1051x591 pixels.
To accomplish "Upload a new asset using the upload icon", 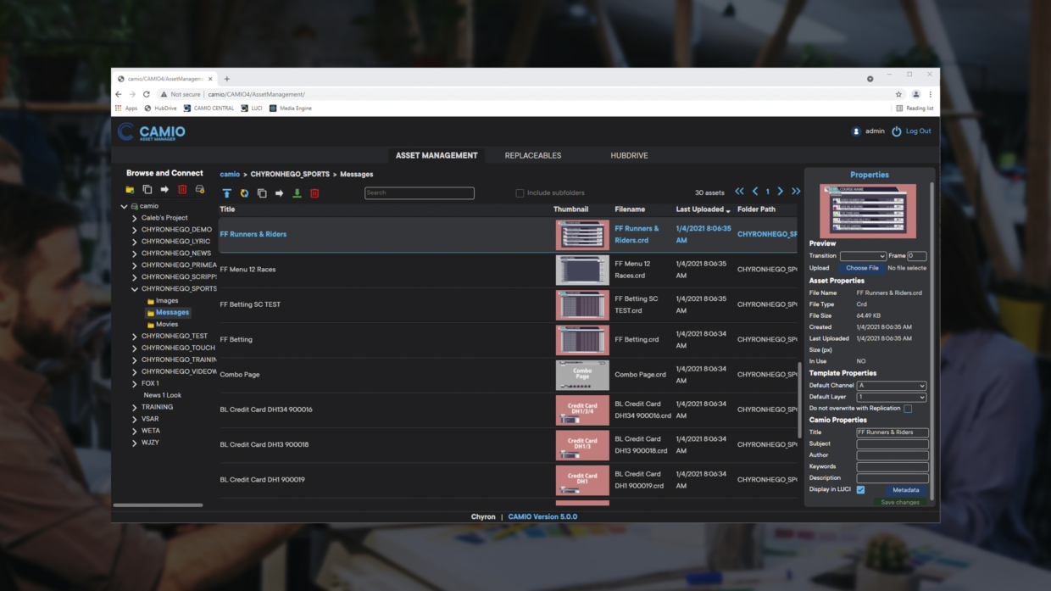I will (x=227, y=192).
